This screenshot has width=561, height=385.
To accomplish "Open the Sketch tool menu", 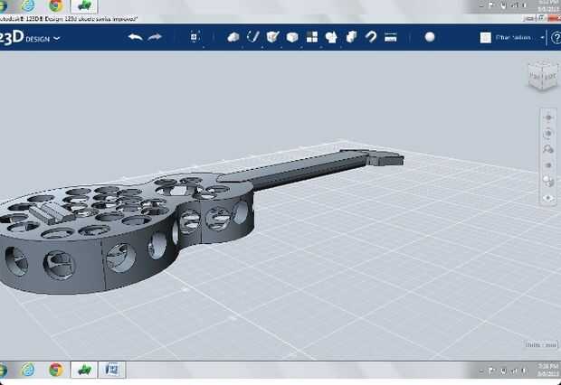I will 253,37.
